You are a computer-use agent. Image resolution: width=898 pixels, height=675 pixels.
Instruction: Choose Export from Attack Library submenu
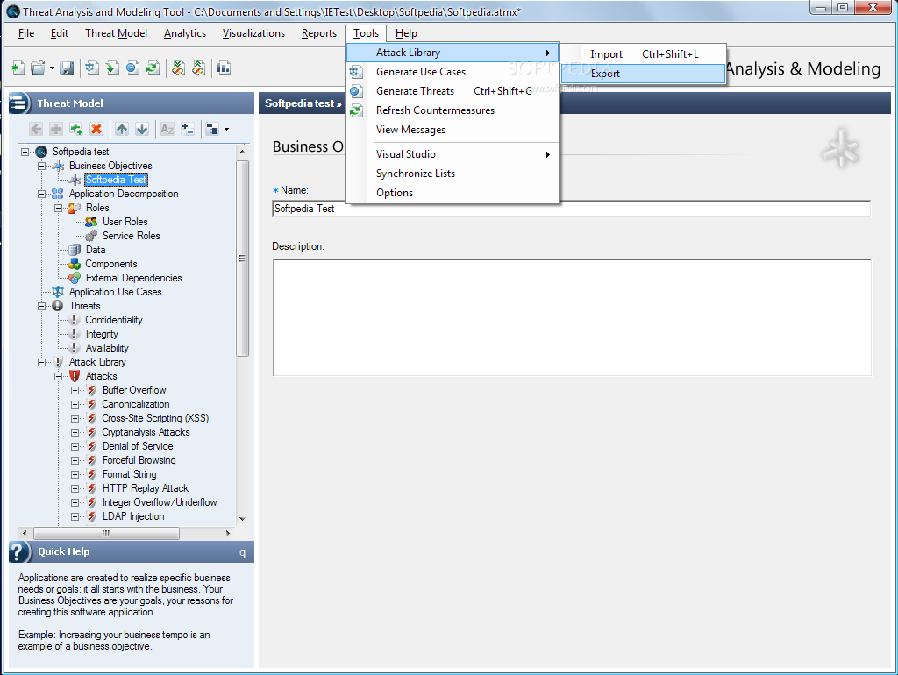coord(643,74)
